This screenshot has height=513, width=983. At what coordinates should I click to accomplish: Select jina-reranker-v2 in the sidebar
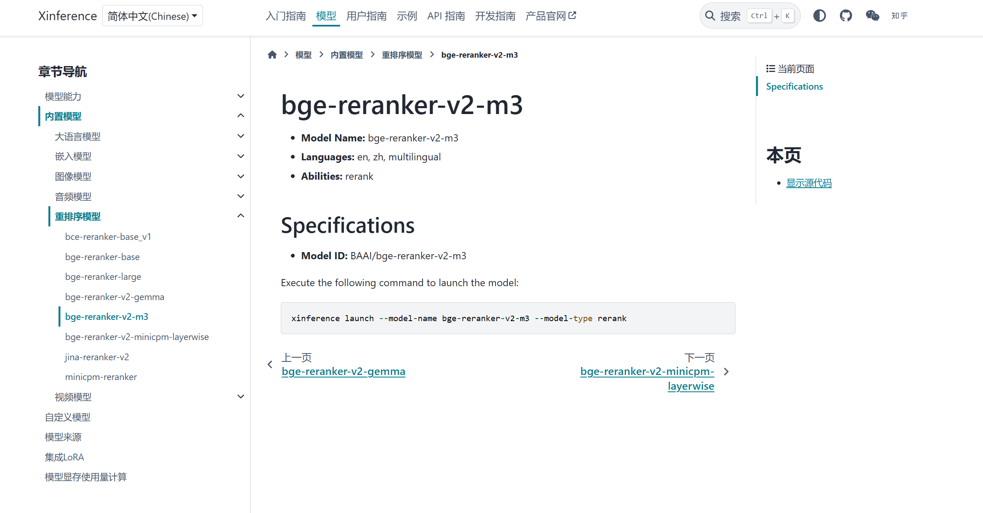click(x=97, y=357)
